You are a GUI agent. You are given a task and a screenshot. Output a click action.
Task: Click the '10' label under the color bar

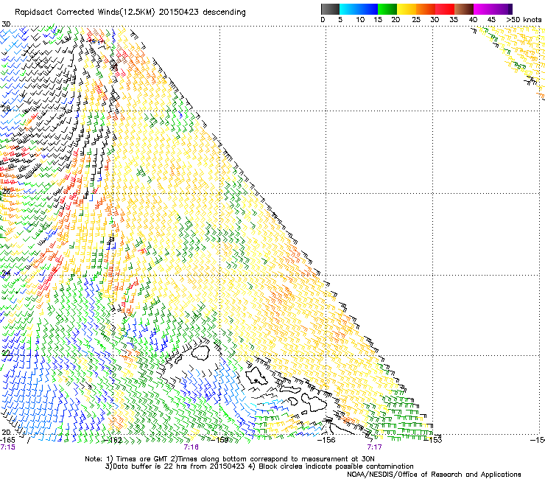pos(360,20)
